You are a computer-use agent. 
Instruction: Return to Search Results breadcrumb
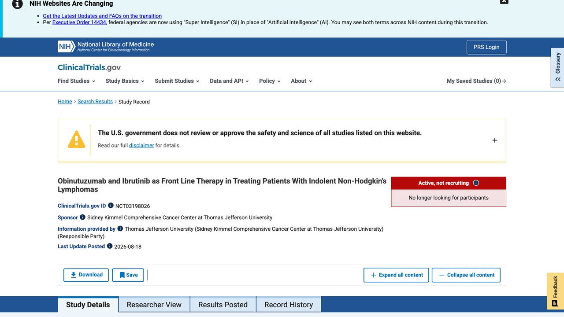95,102
